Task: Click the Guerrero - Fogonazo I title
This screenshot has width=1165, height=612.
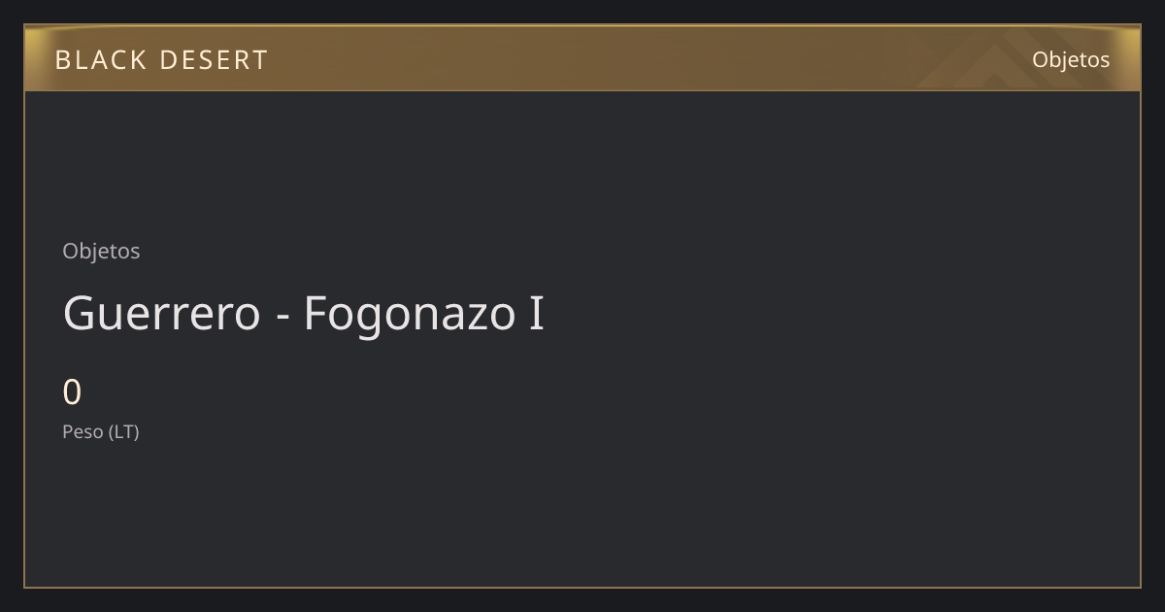Action: click(x=303, y=313)
